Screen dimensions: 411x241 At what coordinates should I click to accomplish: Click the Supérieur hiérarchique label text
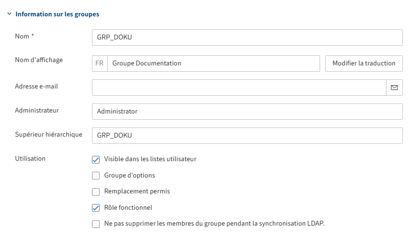[x=49, y=134]
